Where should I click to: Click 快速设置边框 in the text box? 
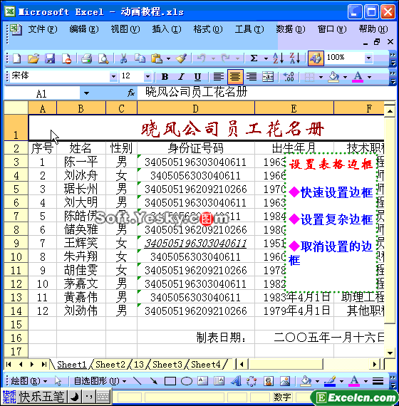coord(336,192)
